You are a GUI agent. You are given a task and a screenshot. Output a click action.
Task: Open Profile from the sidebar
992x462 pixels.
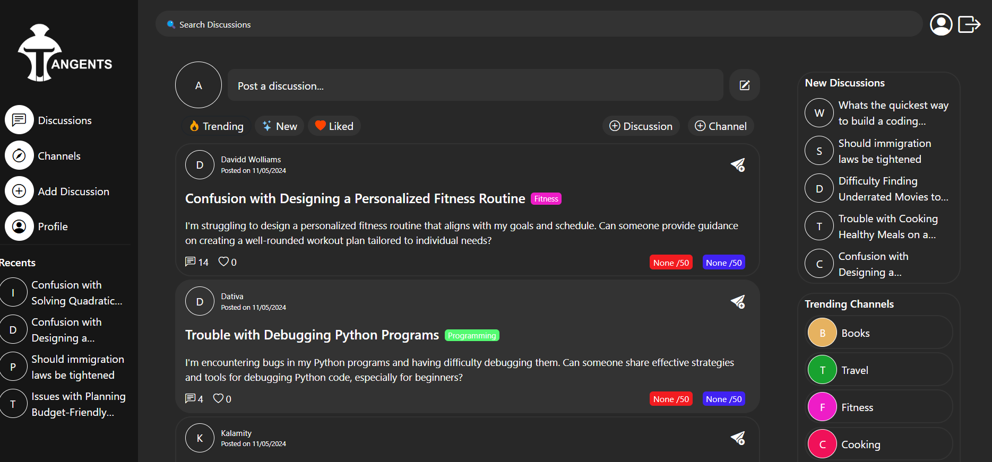click(37, 226)
